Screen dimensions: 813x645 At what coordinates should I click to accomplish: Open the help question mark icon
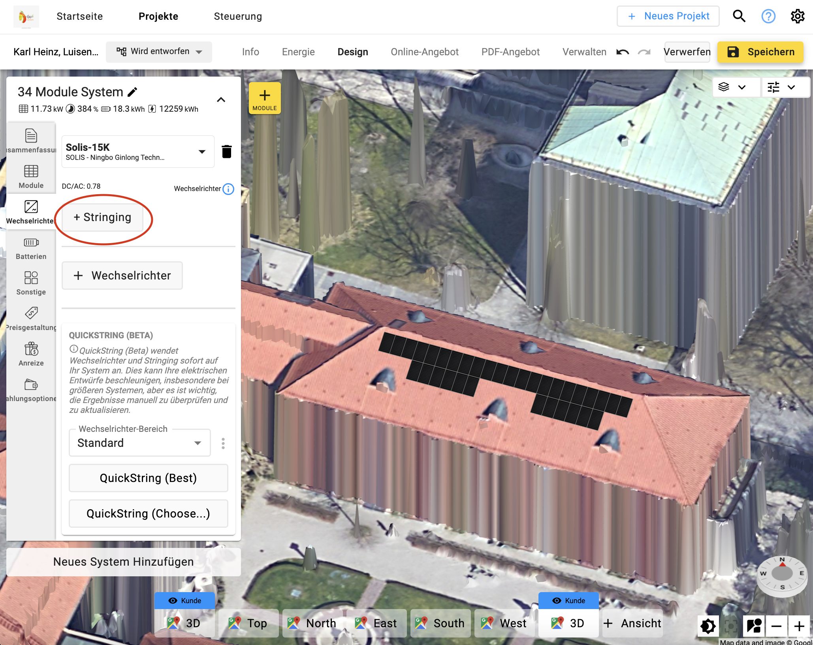click(x=768, y=16)
